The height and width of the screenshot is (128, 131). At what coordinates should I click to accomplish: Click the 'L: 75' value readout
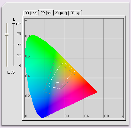click(11, 72)
